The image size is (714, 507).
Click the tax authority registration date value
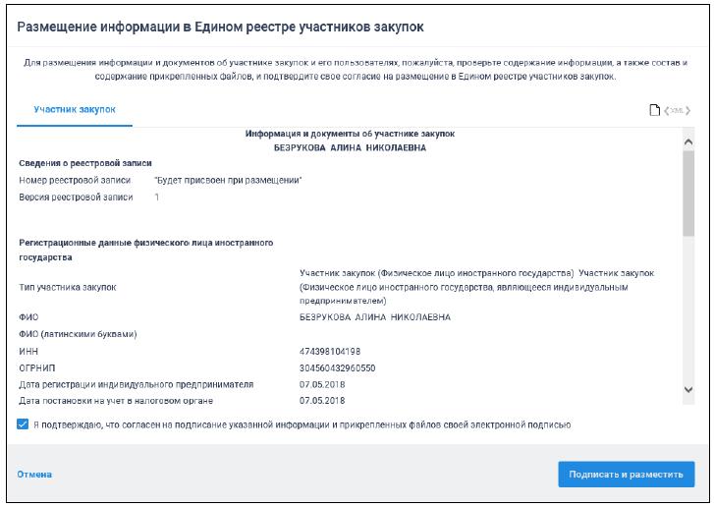[321, 401]
